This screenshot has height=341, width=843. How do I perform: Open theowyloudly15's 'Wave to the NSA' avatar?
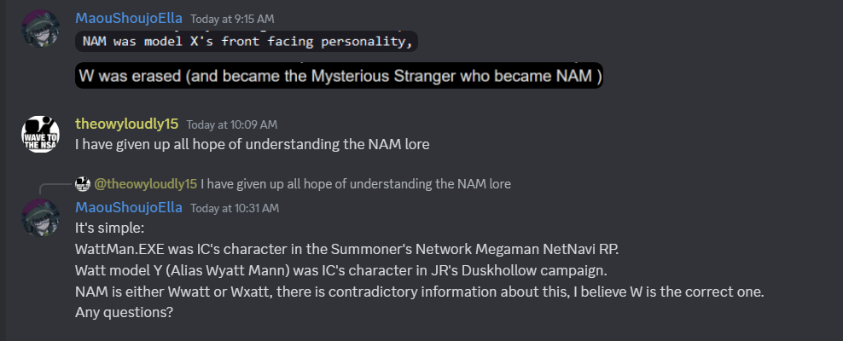click(x=38, y=133)
